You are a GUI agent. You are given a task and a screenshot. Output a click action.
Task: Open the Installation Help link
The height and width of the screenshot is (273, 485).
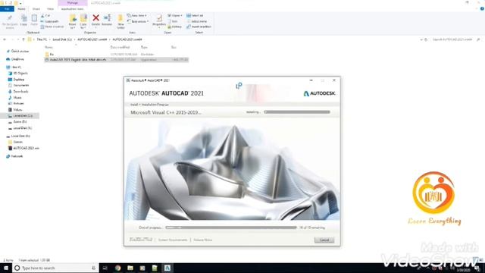pyautogui.click(x=141, y=240)
